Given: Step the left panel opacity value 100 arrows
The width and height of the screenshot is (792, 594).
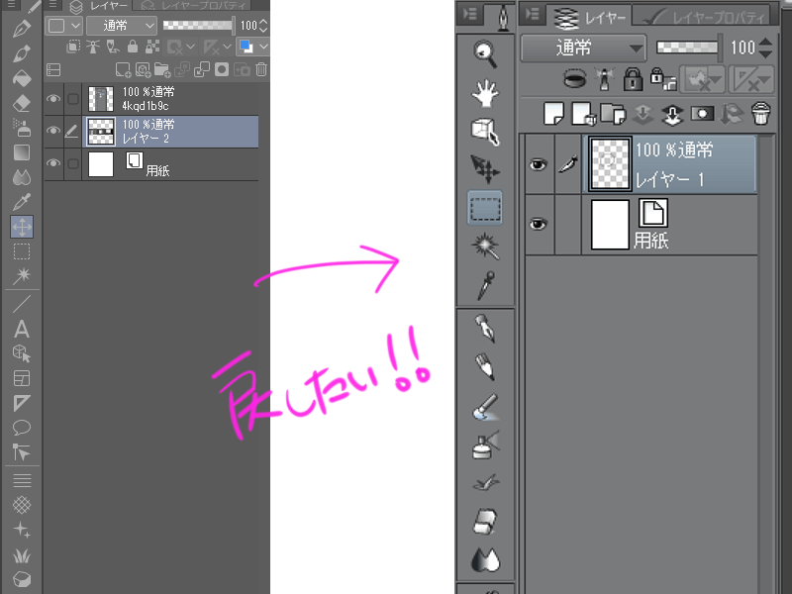Looking at the screenshot, I should (263, 26).
